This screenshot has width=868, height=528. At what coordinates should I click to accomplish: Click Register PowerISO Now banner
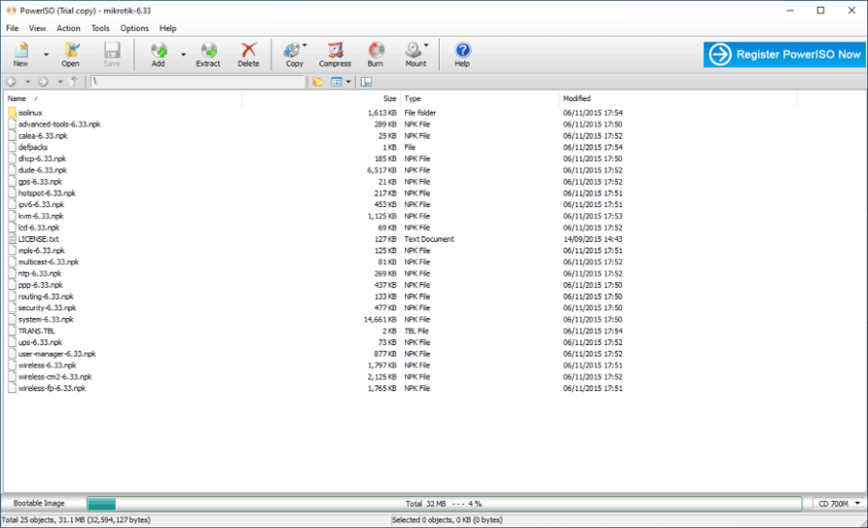pyautogui.click(x=784, y=54)
